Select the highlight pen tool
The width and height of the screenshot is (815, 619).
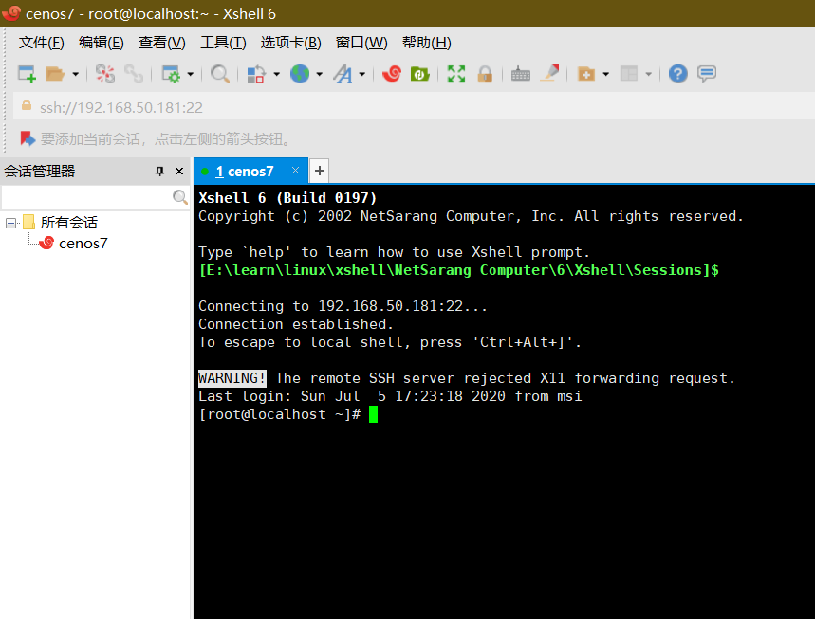548,73
